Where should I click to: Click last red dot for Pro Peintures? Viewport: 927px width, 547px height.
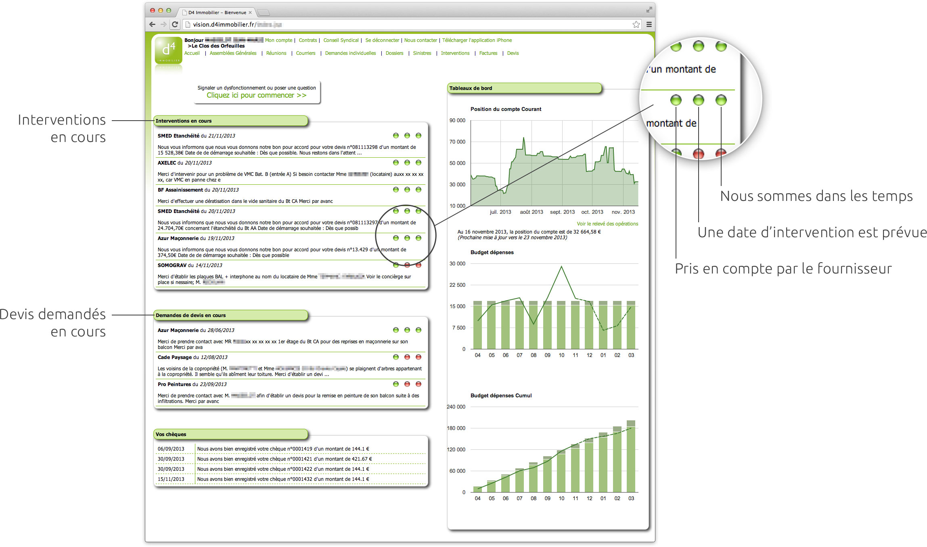click(419, 384)
